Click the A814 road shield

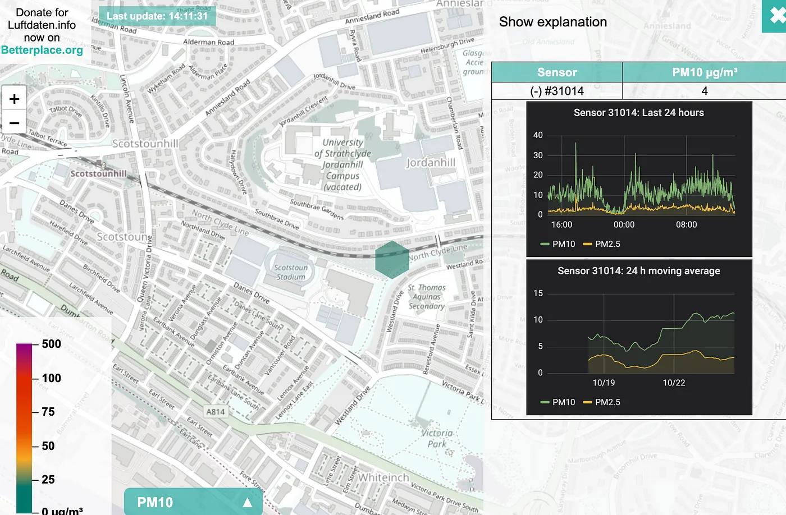point(216,412)
